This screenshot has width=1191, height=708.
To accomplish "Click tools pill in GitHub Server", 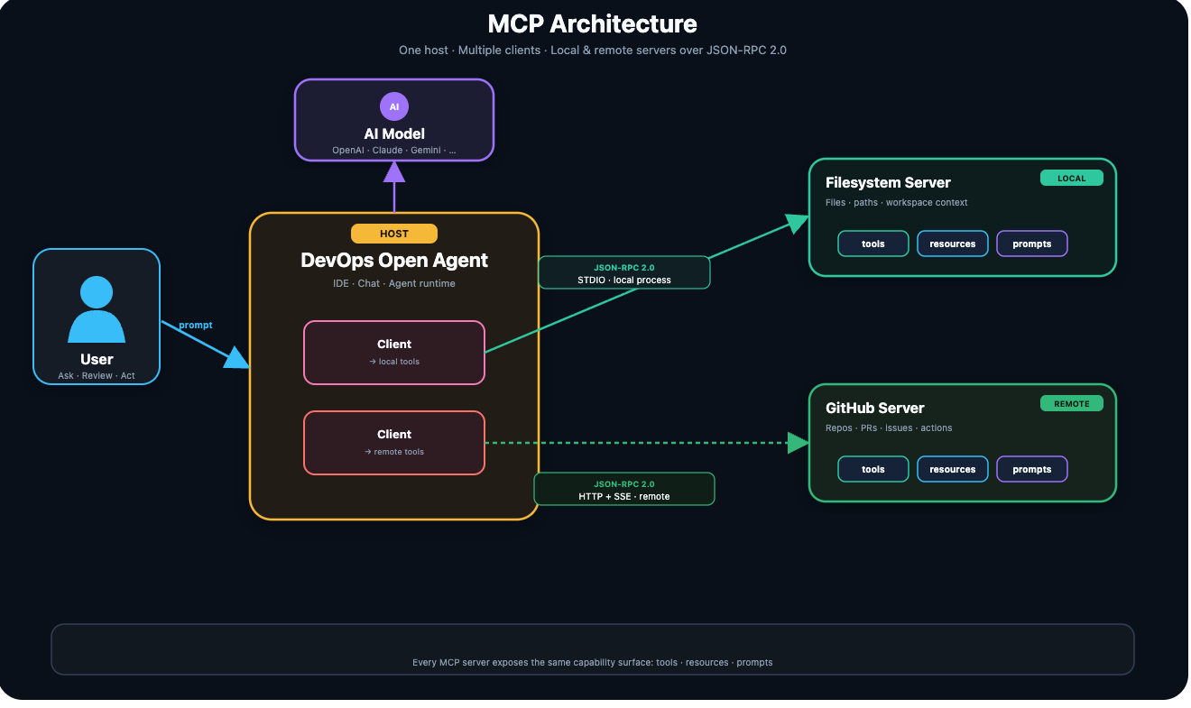I will coord(873,469).
